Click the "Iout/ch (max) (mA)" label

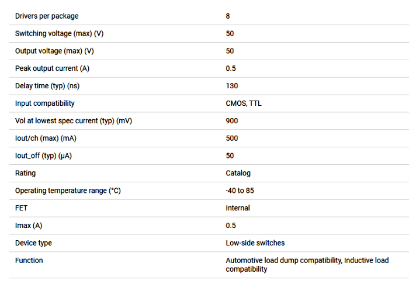[x=45, y=139]
